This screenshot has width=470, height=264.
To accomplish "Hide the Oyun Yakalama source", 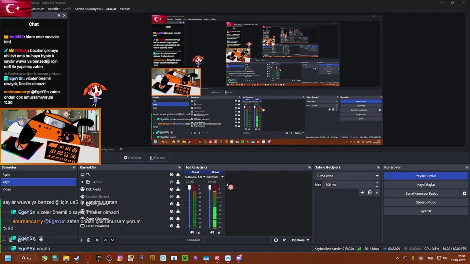I will pyautogui.click(x=171, y=219).
